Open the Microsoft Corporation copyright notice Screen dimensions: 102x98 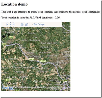point(23,87)
